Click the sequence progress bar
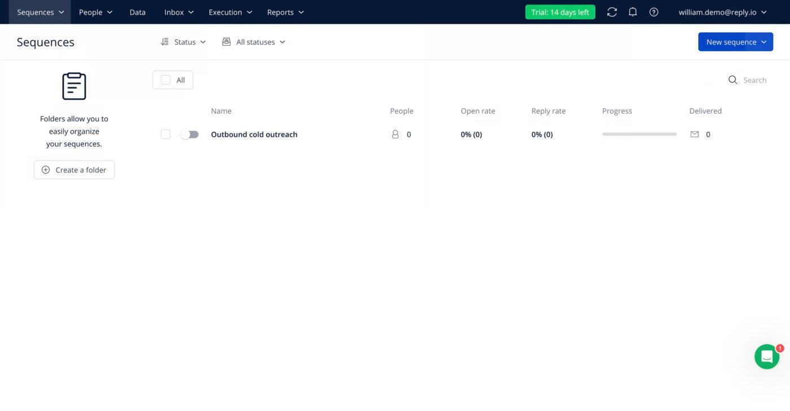Viewport: 790px width, 411px height. point(639,134)
